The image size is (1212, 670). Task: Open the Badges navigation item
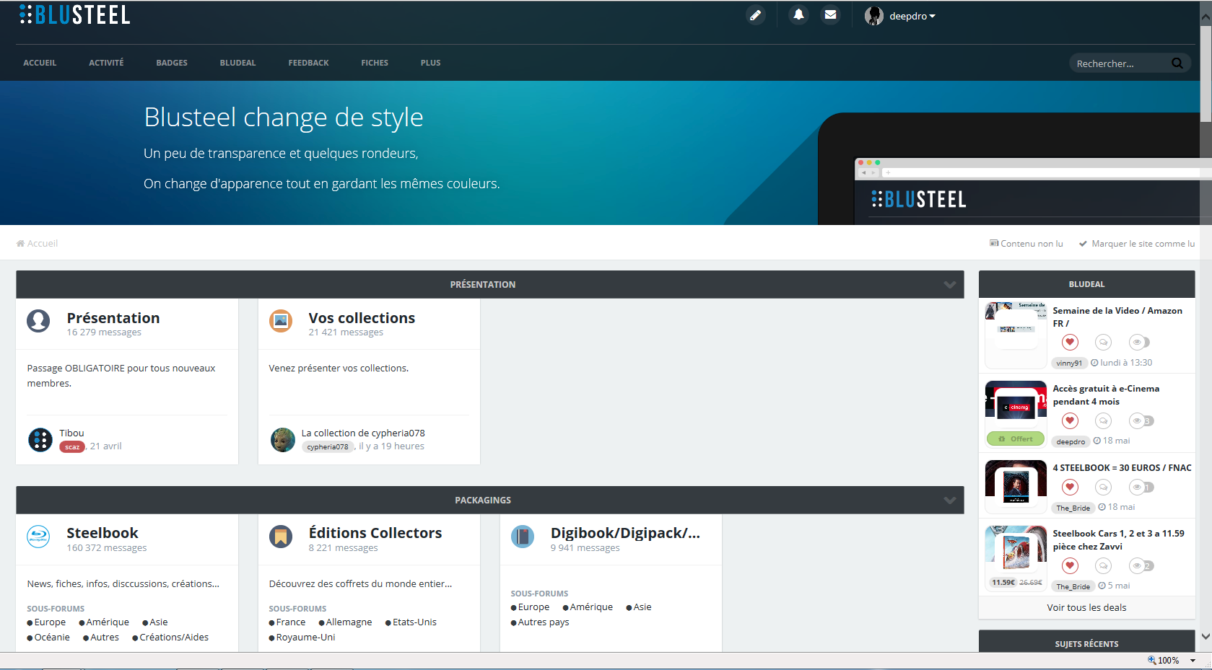pos(172,63)
